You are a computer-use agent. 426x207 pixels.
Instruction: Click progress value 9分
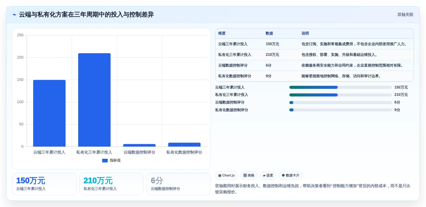tap(397, 110)
